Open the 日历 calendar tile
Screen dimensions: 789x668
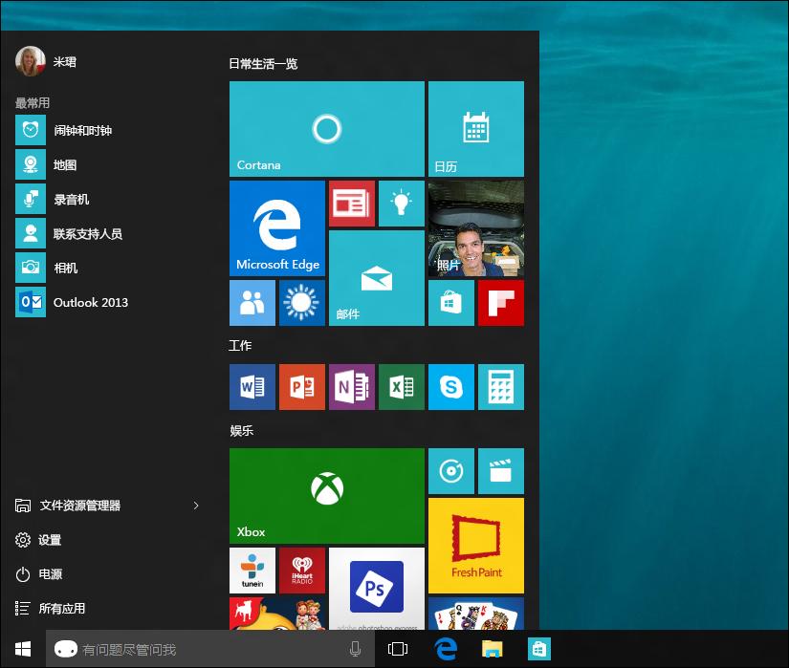pyautogui.click(x=476, y=129)
